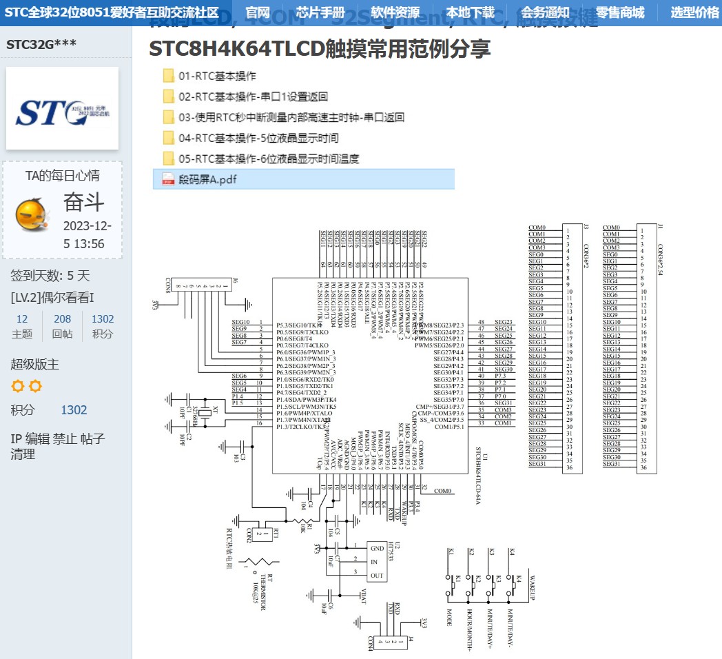The height and width of the screenshot is (659, 722).
Task: Click the 帖子 moderator action link
Action: click(92, 438)
